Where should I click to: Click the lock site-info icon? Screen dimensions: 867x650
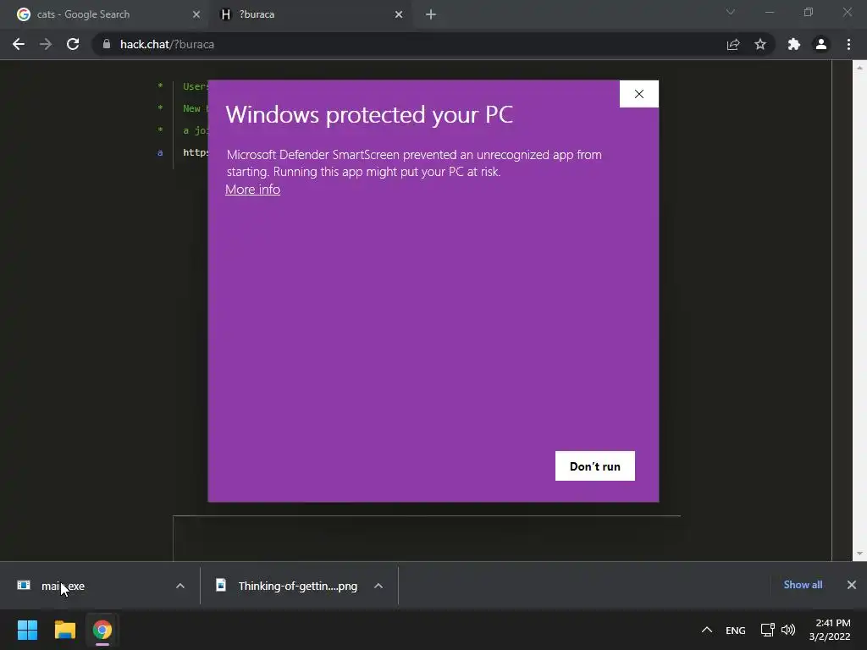coord(106,44)
